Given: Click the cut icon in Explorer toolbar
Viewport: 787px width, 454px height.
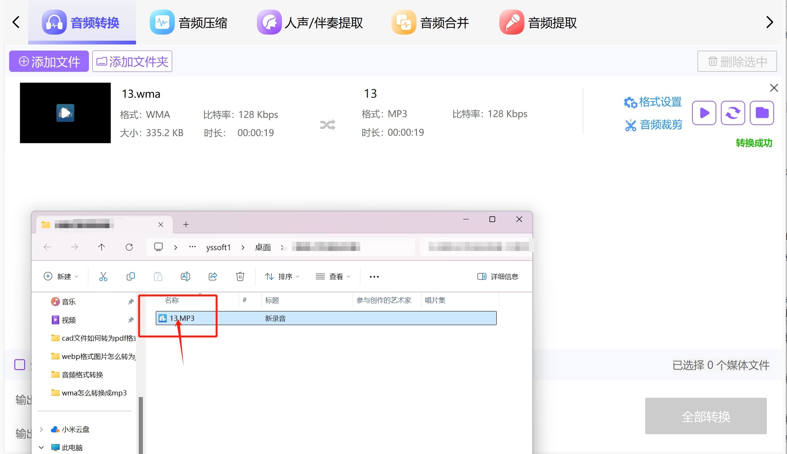Looking at the screenshot, I should coord(103,276).
